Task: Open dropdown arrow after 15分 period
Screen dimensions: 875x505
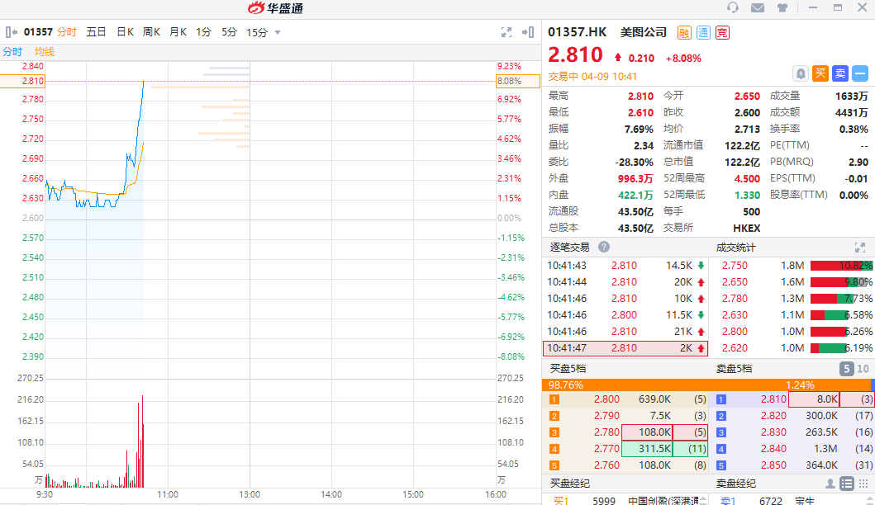Action: point(278,33)
